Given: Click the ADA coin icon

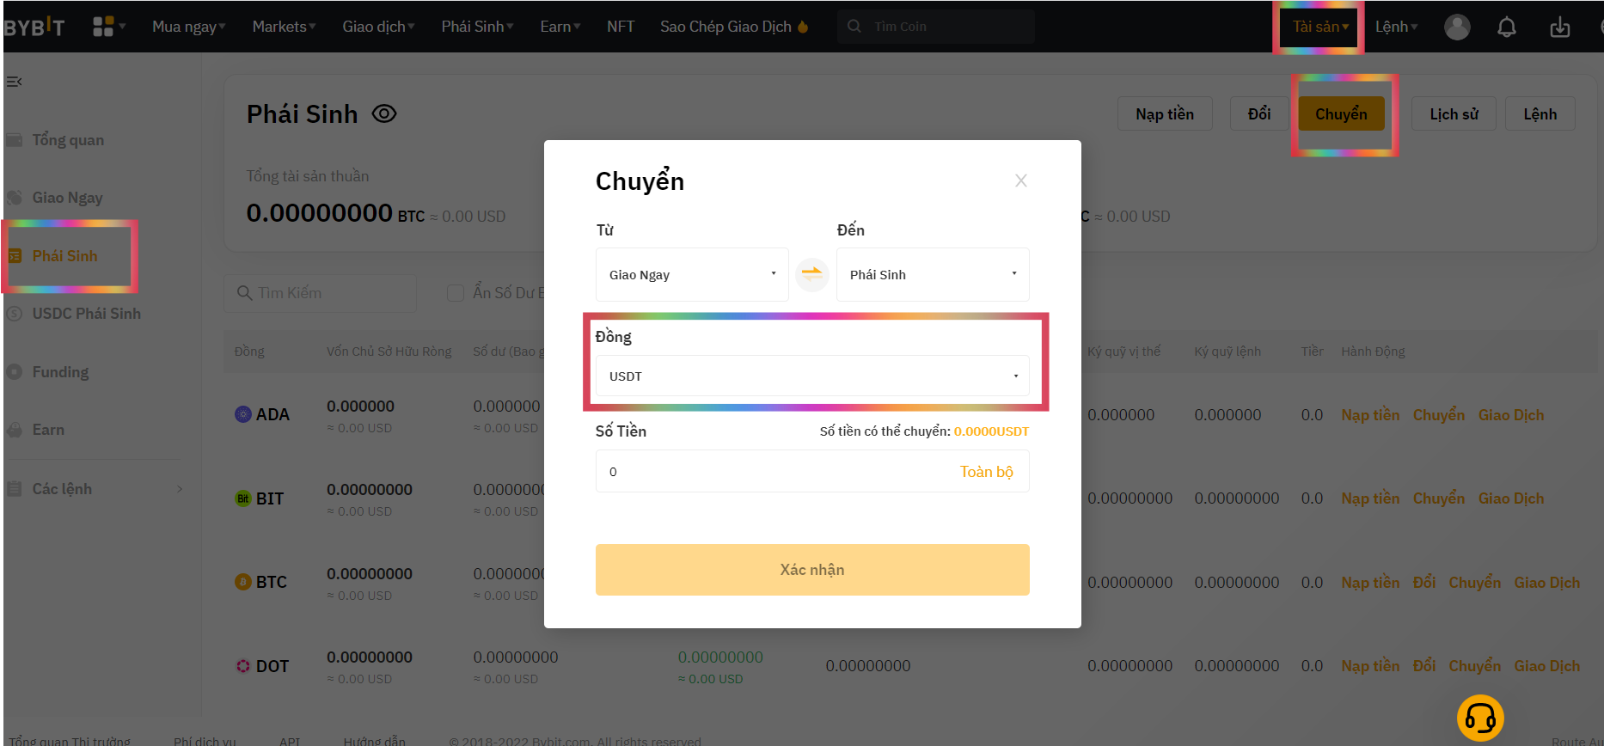Looking at the screenshot, I should click(243, 414).
